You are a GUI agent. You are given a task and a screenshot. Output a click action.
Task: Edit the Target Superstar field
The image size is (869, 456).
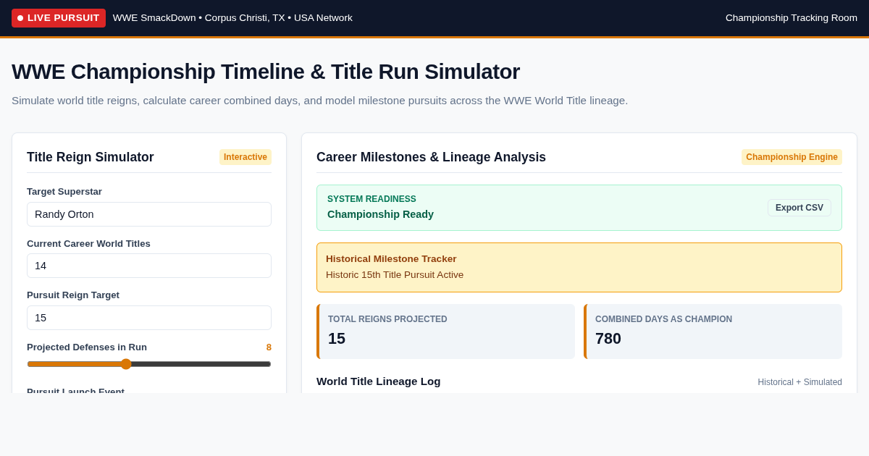coord(149,214)
